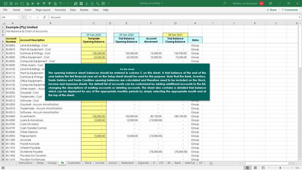Click the Insert row icon in toolbar

click(33, 3)
